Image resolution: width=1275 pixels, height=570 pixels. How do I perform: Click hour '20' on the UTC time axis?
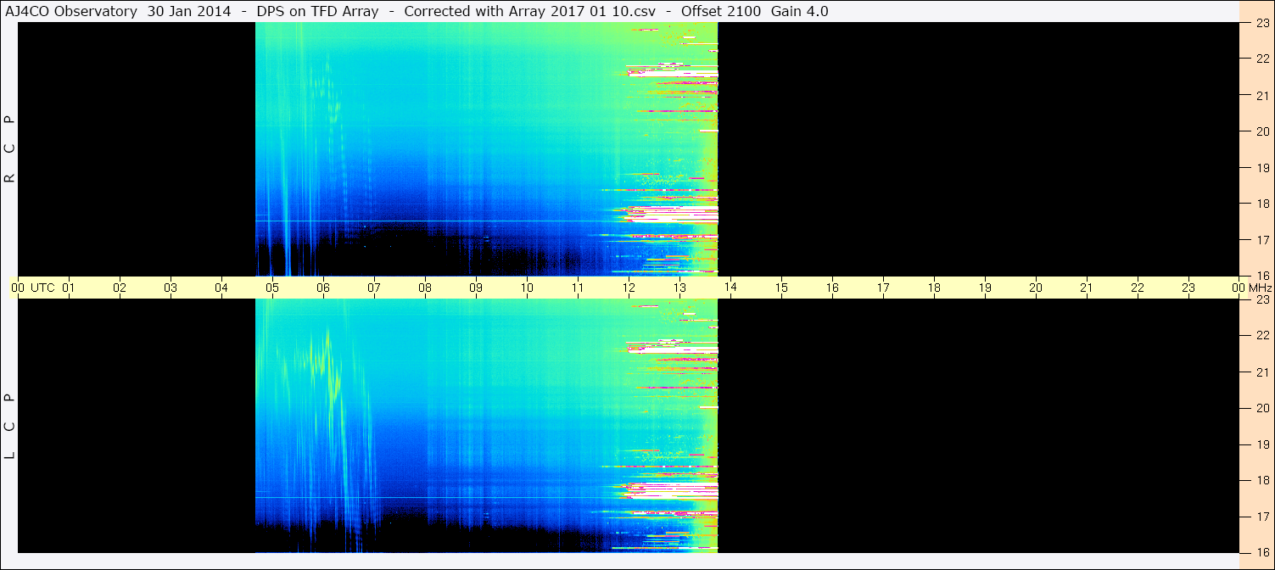coord(1036,288)
